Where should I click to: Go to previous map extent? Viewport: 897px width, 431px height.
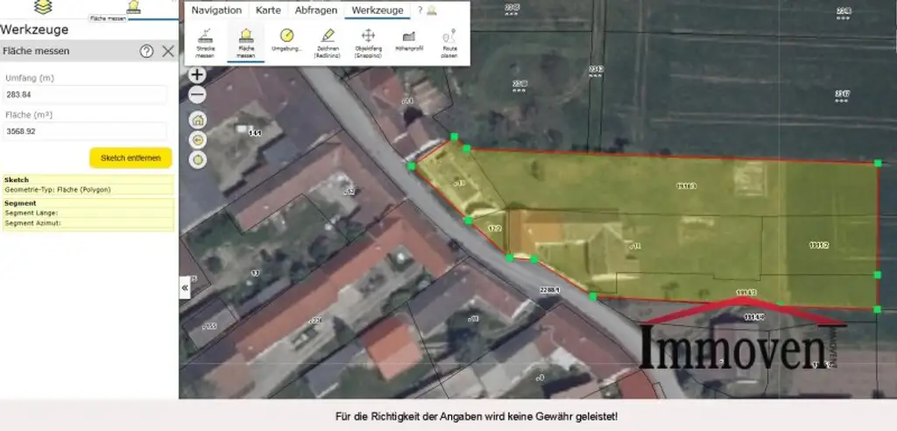(198, 140)
